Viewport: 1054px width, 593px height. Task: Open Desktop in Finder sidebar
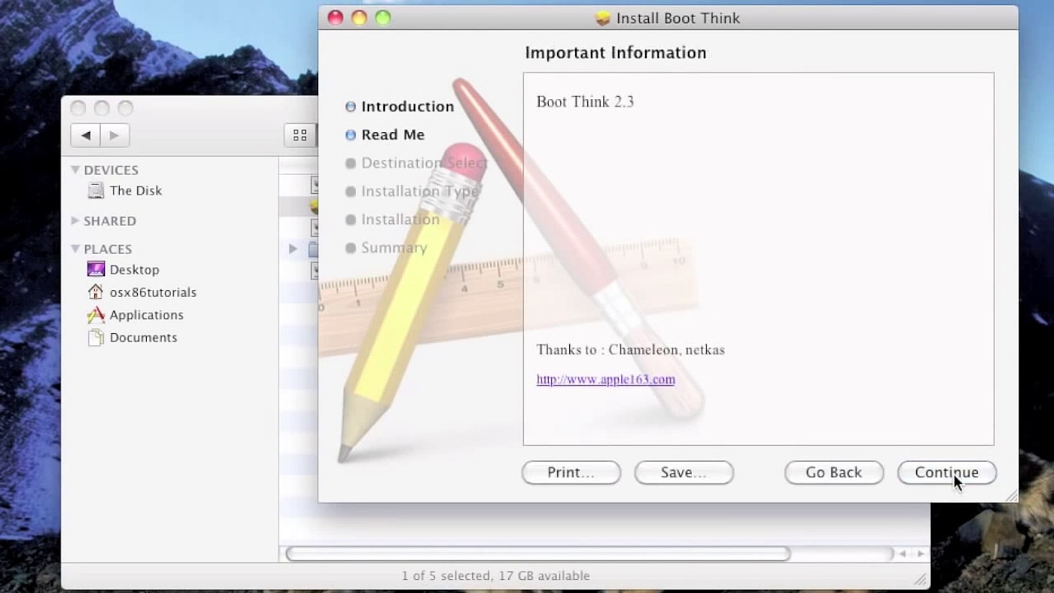(x=134, y=270)
